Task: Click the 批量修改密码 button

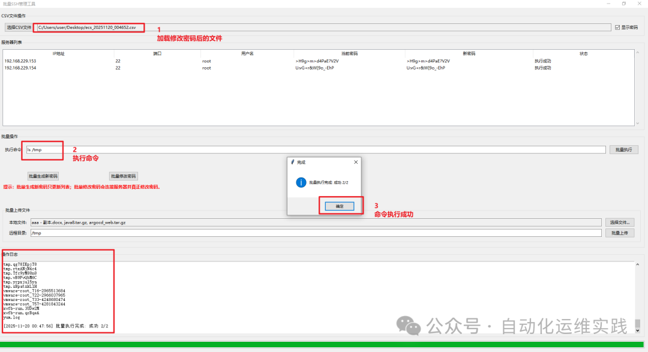Action: pyautogui.click(x=123, y=176)
